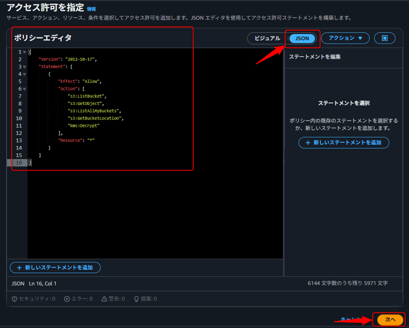Viewport: 409px width, 328px height.
Task: Click line number 16 in the gutter
Action: pos(19,163)
